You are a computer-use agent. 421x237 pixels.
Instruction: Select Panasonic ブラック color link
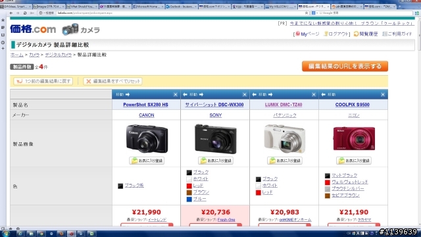(270, 179)
